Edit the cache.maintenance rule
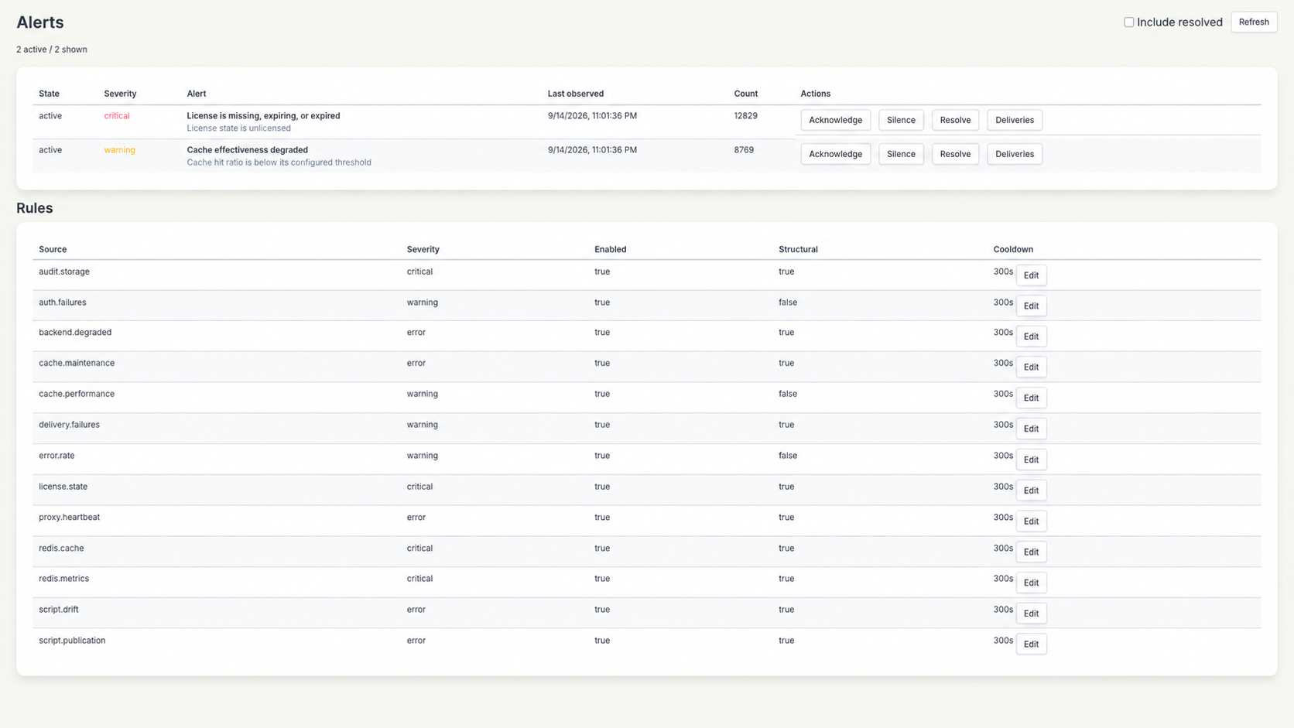 coord(1031,367)
